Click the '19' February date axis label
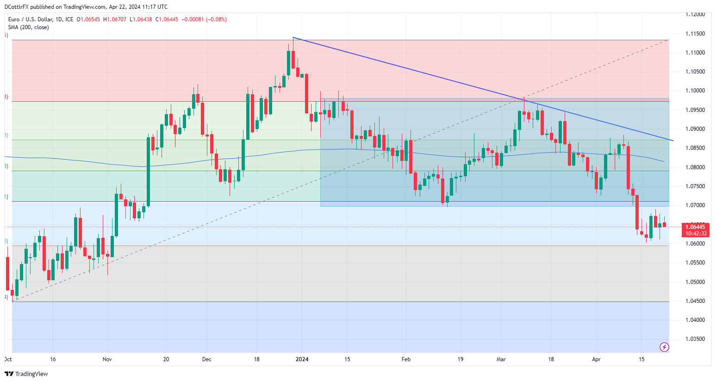Image resolution: width=716 pixels, height=382 pixels. click(461, 359)
